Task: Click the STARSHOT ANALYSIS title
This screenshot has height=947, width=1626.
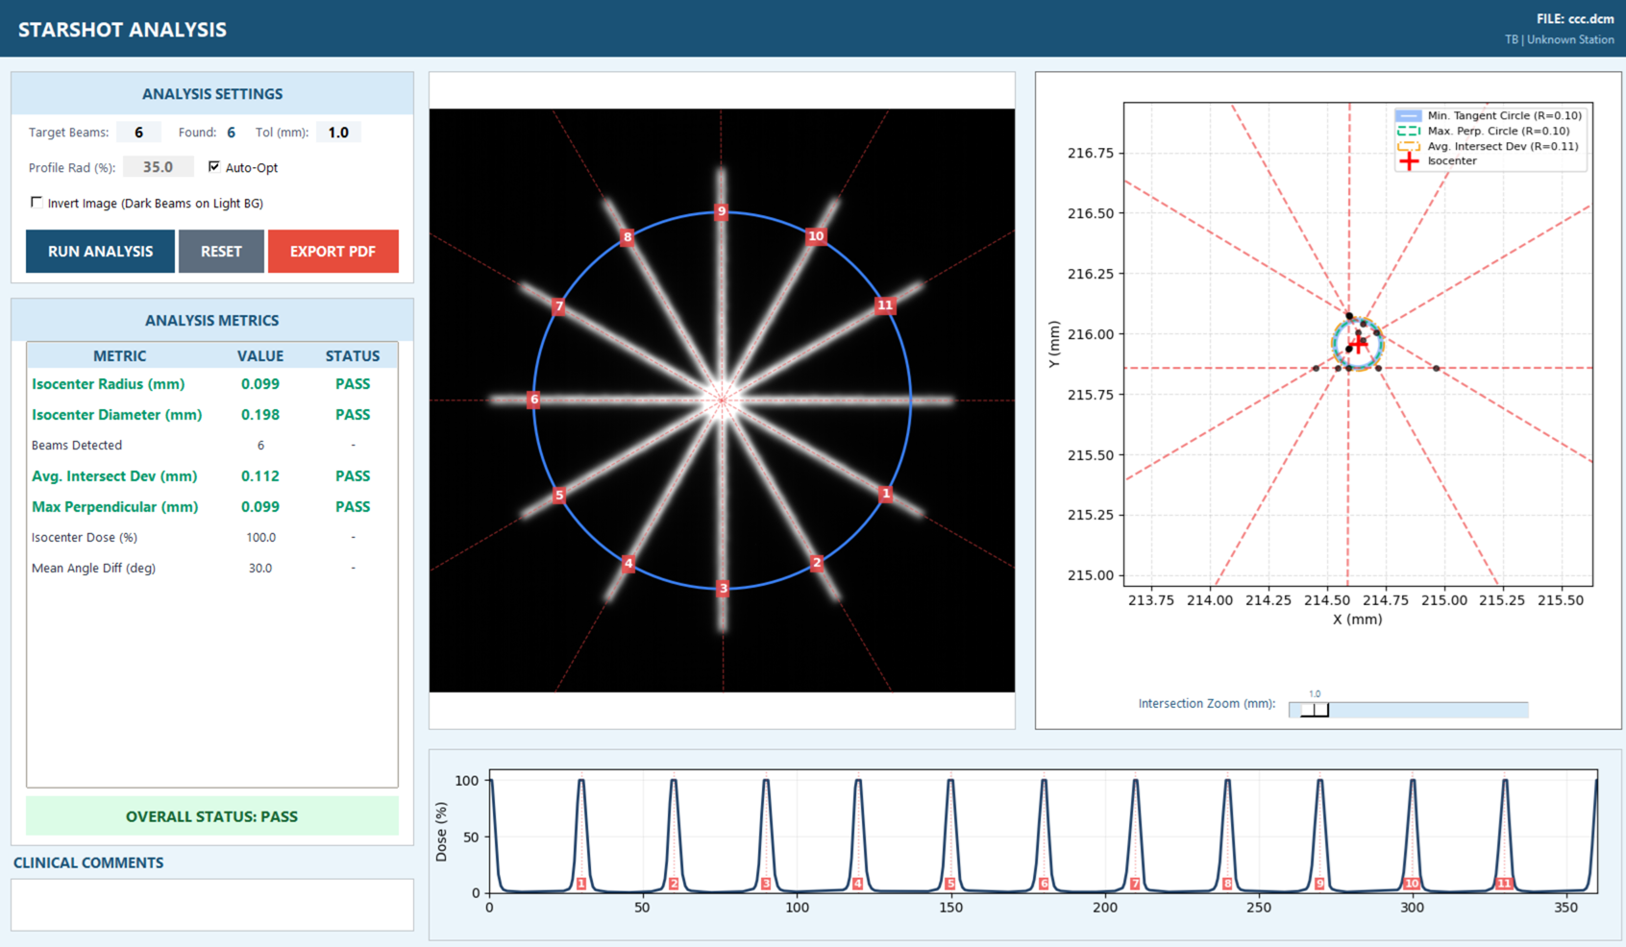Action: pyautogui.click(x=123, y=30)
